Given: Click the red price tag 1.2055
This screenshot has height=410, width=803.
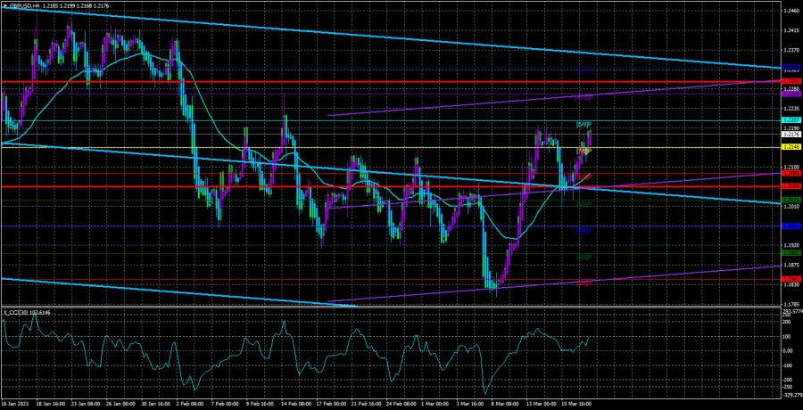Looking at the screenshot, I should pos(791,187).
